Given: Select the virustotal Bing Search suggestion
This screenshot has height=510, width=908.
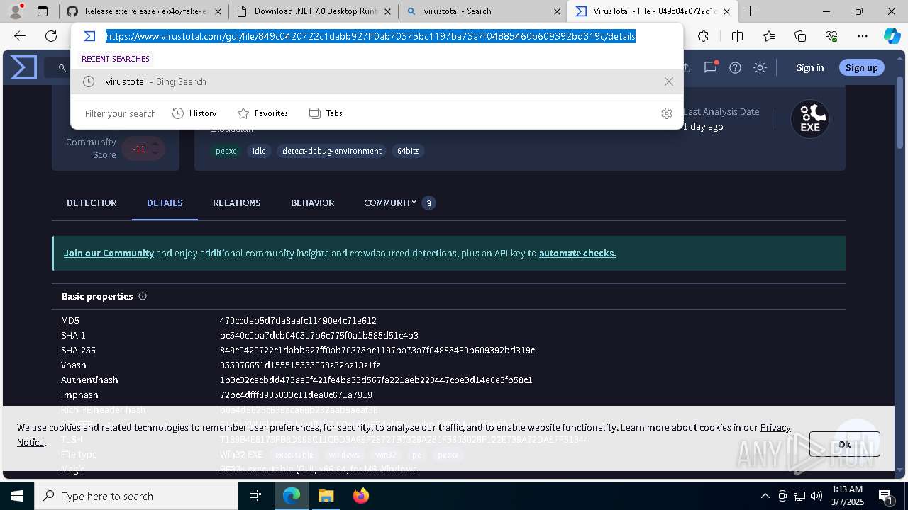Looking at the screenshot, I should point(377,81).
